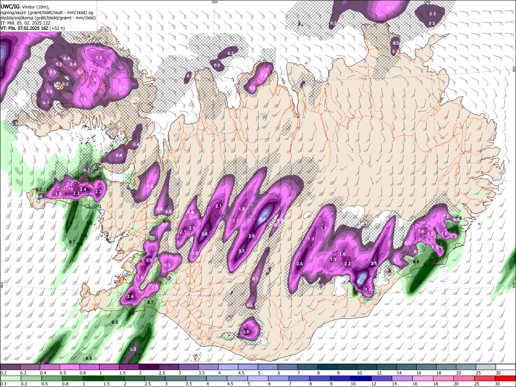Click the 'UWC/IG: Vindur (10m)' title text
The image size is (516, 387).
25,6
